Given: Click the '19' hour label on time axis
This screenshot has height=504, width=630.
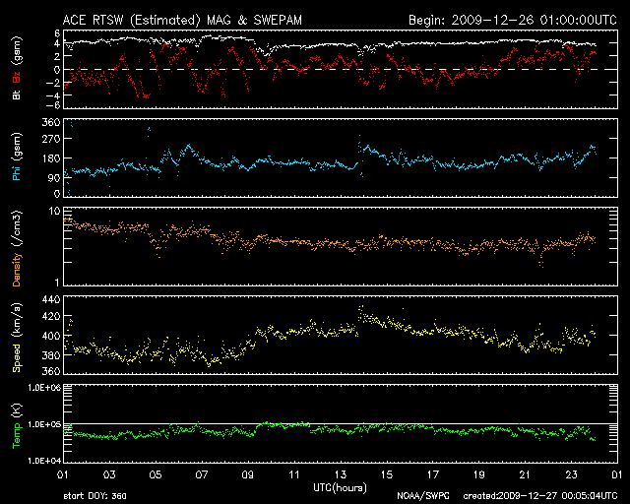Looking at the screenshot, I should pyautogui.click(x=479, y=474).
